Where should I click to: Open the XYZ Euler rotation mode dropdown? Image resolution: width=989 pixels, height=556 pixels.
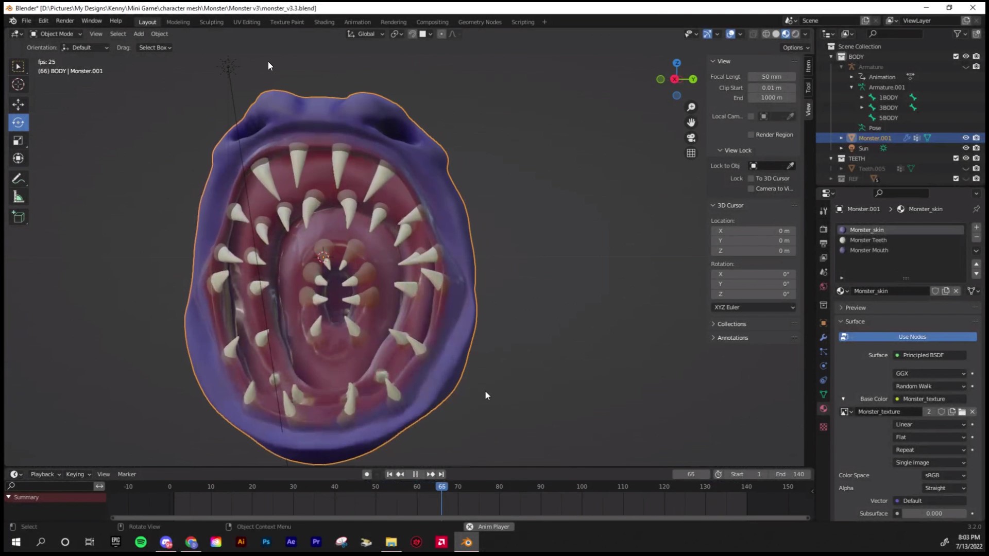754,307
